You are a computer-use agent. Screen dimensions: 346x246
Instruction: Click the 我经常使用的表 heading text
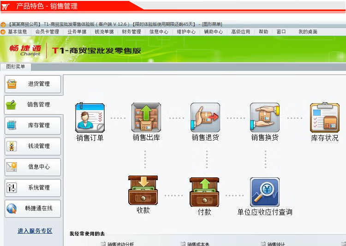point(87,234)
